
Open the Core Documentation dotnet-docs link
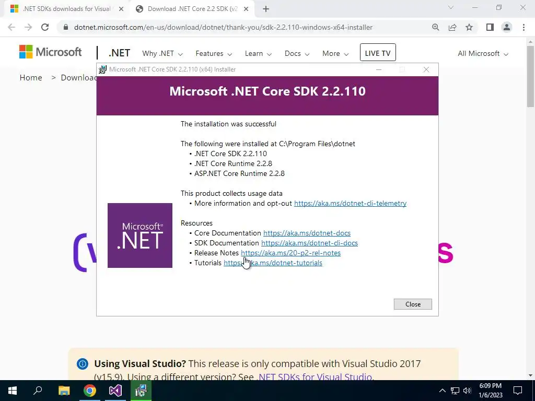coord(307,233)
